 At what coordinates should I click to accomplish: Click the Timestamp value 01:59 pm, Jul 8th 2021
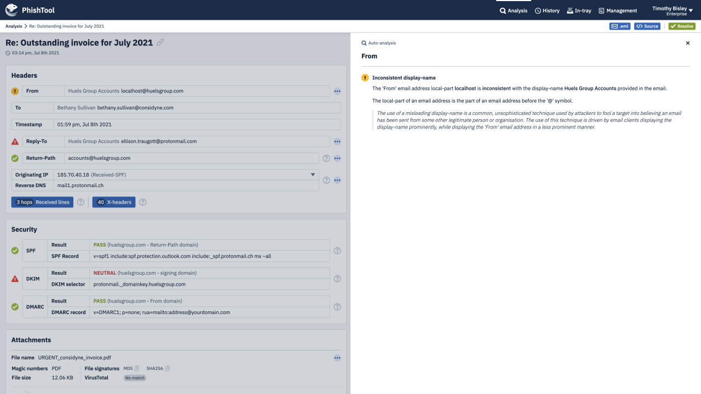pyautogui.click(x=84, y=124)
